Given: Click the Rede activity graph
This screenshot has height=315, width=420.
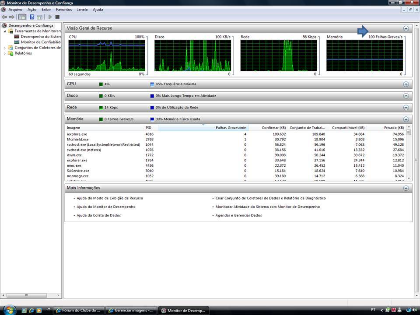Looking at the screenshot, I should [279, 56].
